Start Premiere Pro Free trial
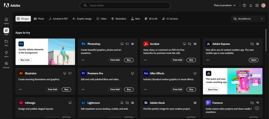 [115, 89]
